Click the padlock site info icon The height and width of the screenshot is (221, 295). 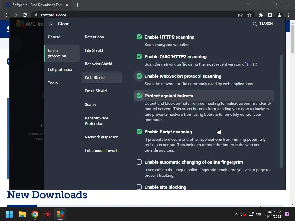[x=36, y=15]
